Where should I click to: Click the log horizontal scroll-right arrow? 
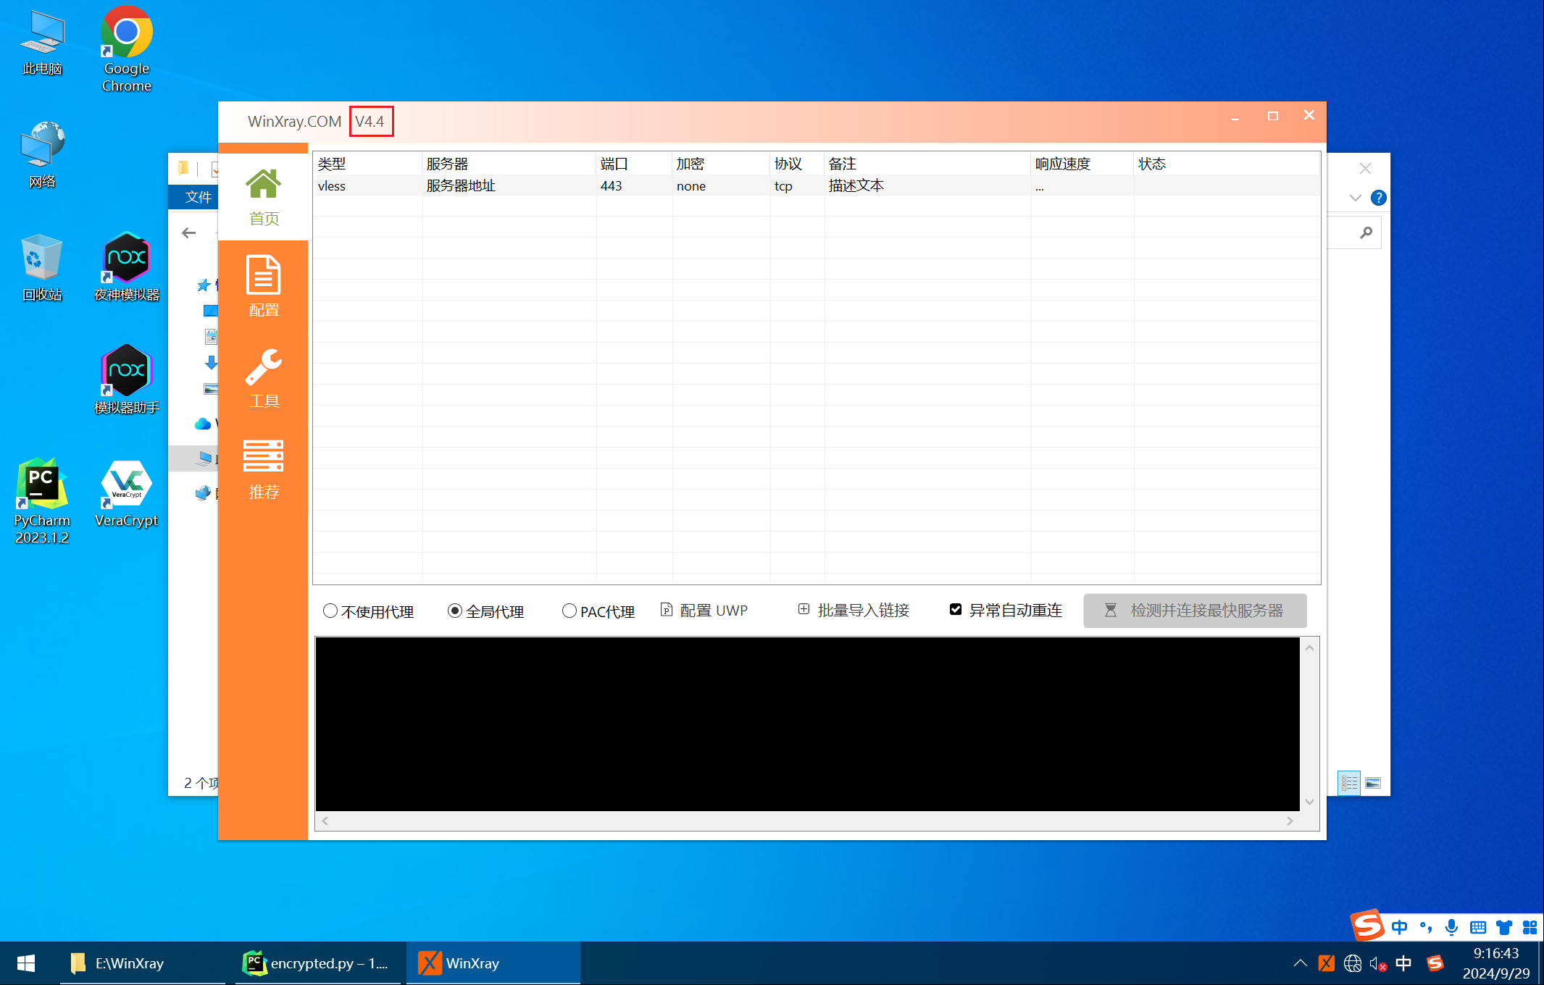(1290, 821)
